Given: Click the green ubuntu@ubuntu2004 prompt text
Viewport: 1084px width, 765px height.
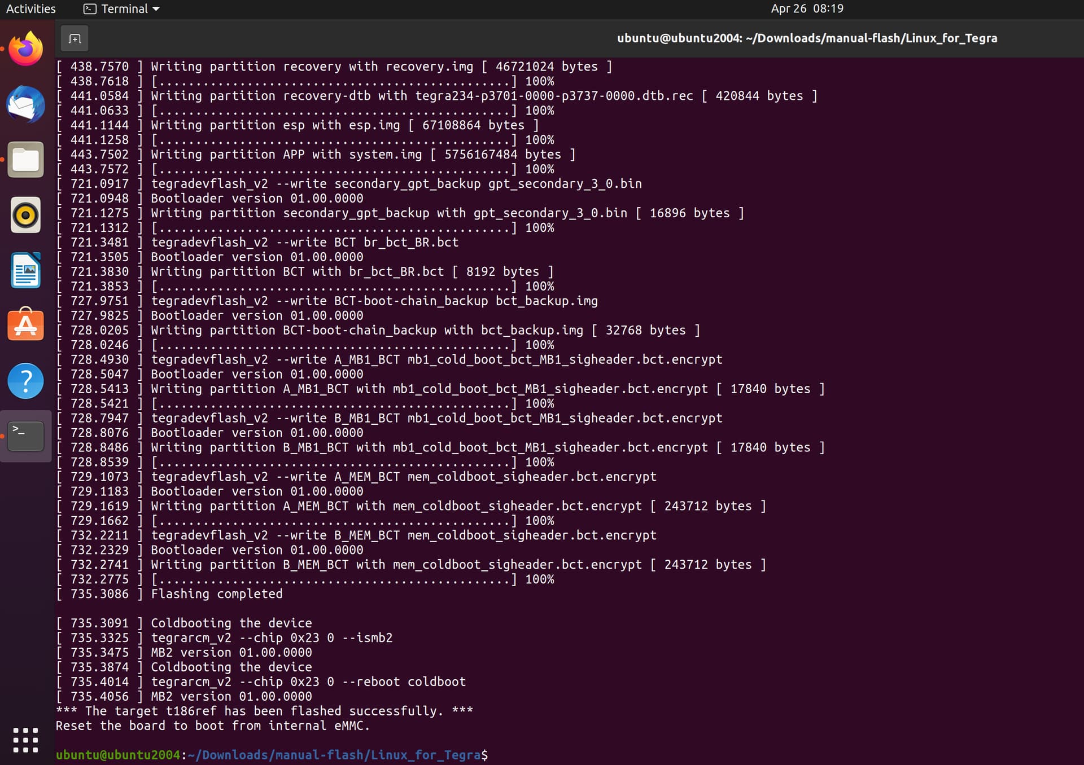Looking at the screenshot, I should [x=117, y=755].
